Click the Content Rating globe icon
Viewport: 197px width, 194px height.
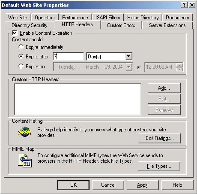click(x=25, y=132)
